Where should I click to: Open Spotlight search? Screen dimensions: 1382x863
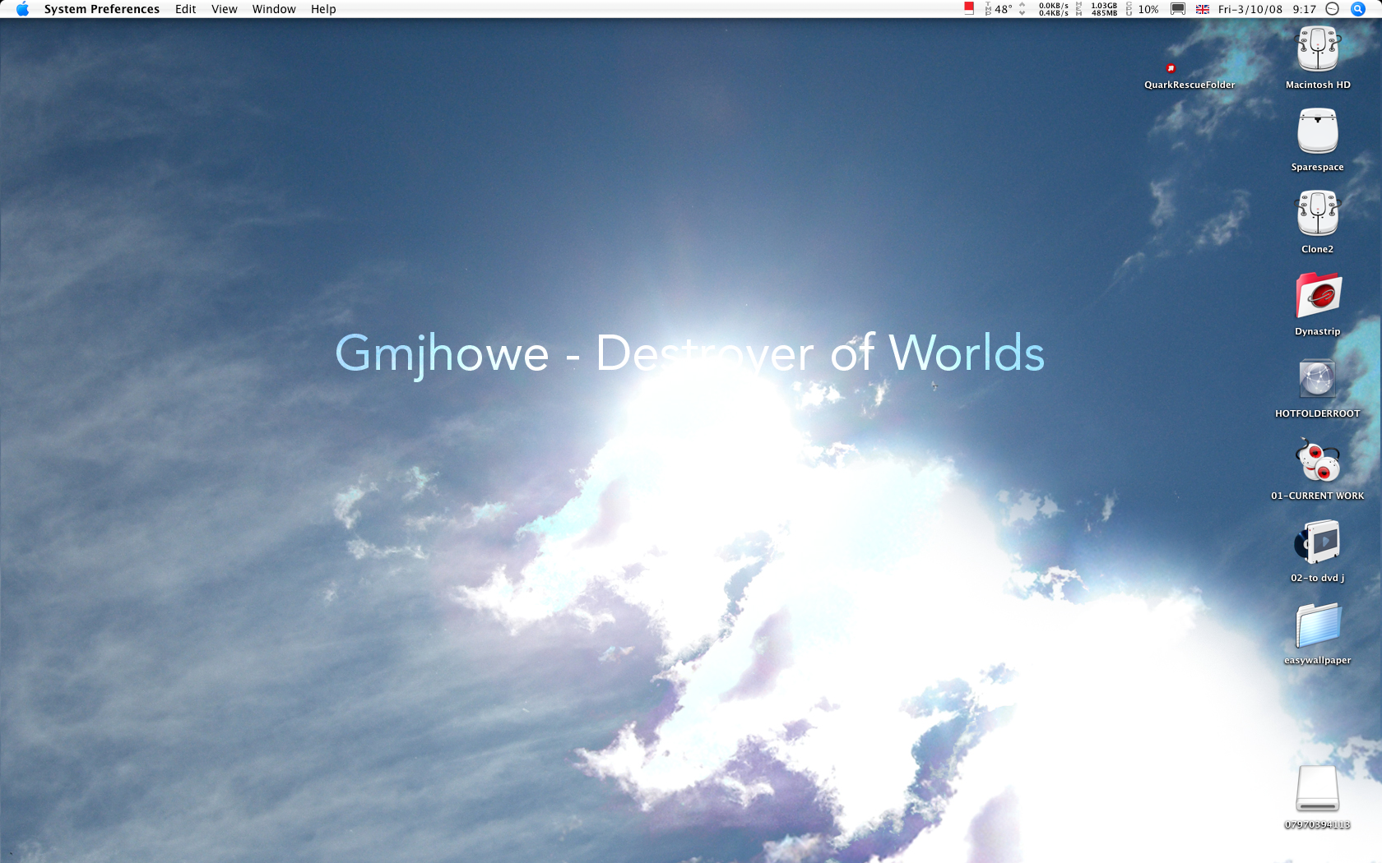click(x=1359, y=9)
